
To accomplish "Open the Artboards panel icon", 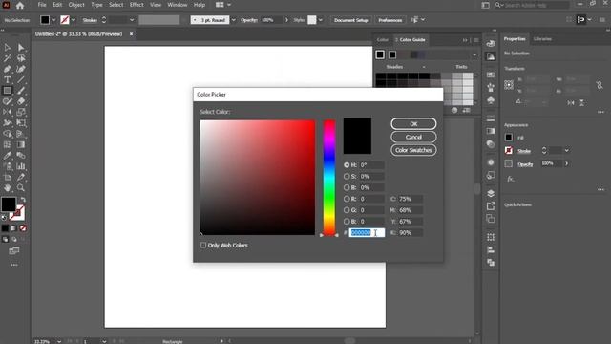I will (x=491, y=219).
